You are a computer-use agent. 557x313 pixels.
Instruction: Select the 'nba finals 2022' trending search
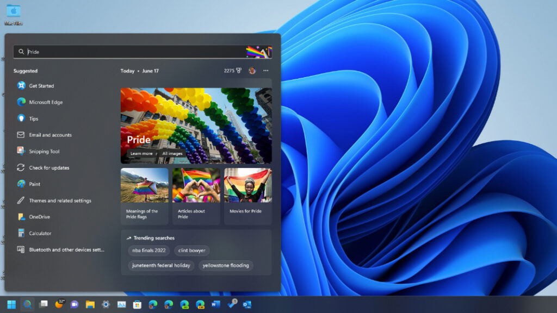pyautogui.click(x=149, y=251)
